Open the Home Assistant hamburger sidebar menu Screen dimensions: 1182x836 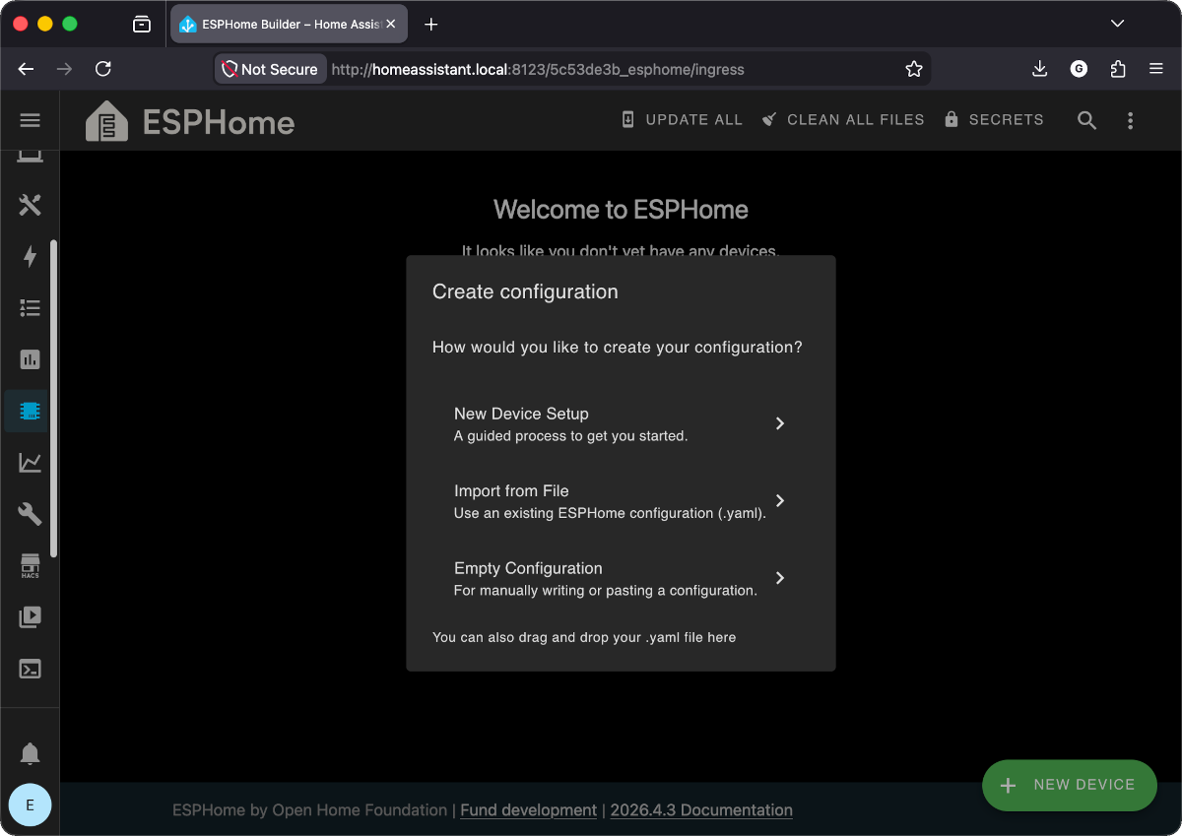coord(30,120)
